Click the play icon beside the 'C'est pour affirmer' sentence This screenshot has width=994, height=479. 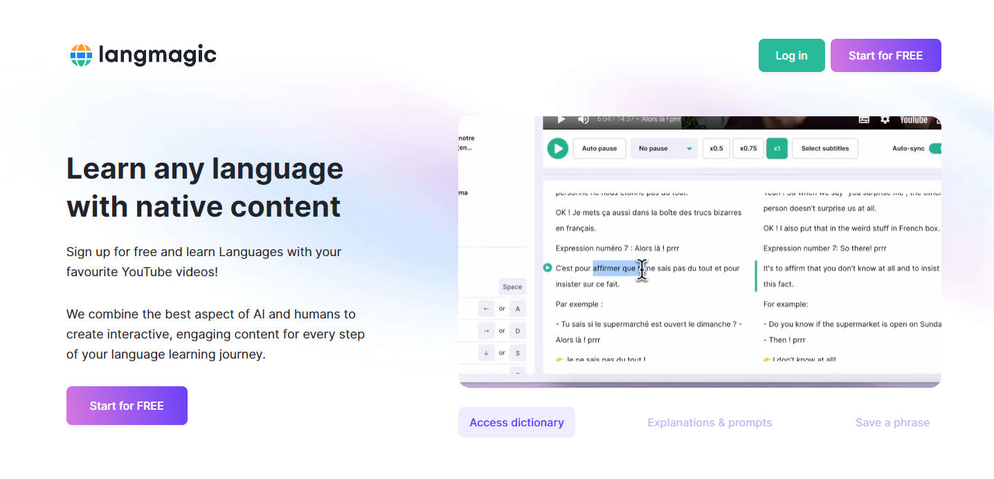coord(546,268)
